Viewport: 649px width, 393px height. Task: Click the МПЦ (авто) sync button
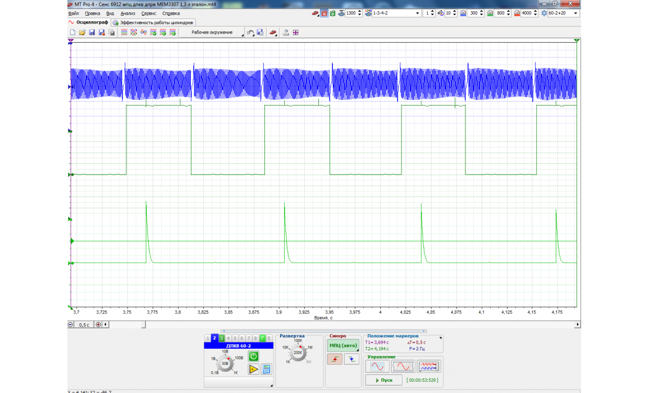[x=342, y=345]
